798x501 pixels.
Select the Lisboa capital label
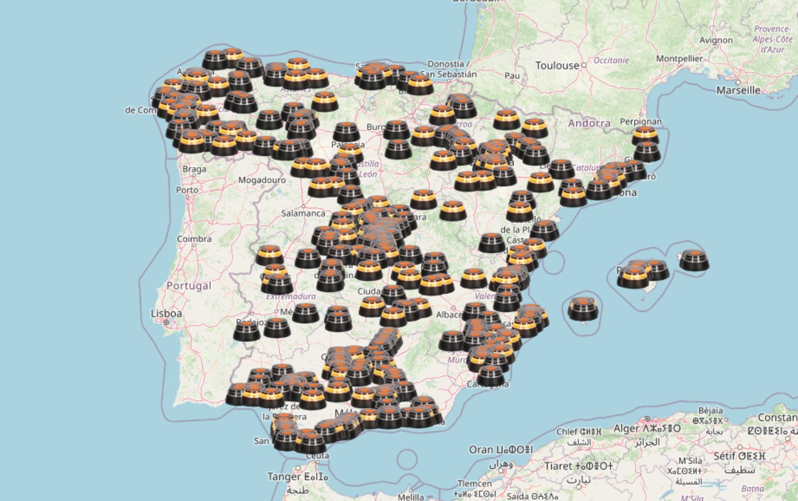tap(166, 313)
